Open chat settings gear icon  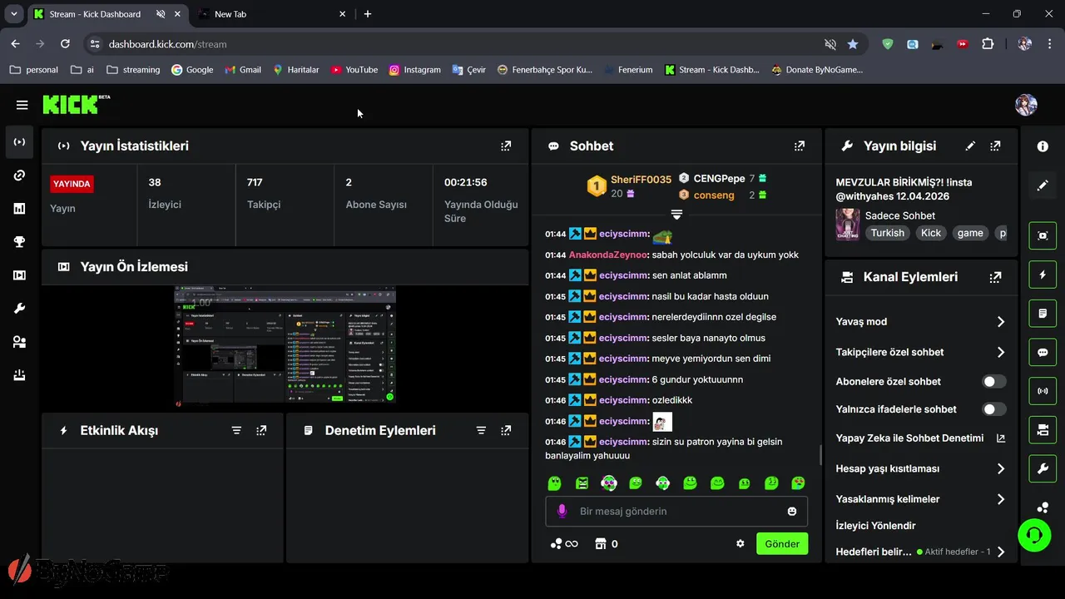tap(740, 544)
